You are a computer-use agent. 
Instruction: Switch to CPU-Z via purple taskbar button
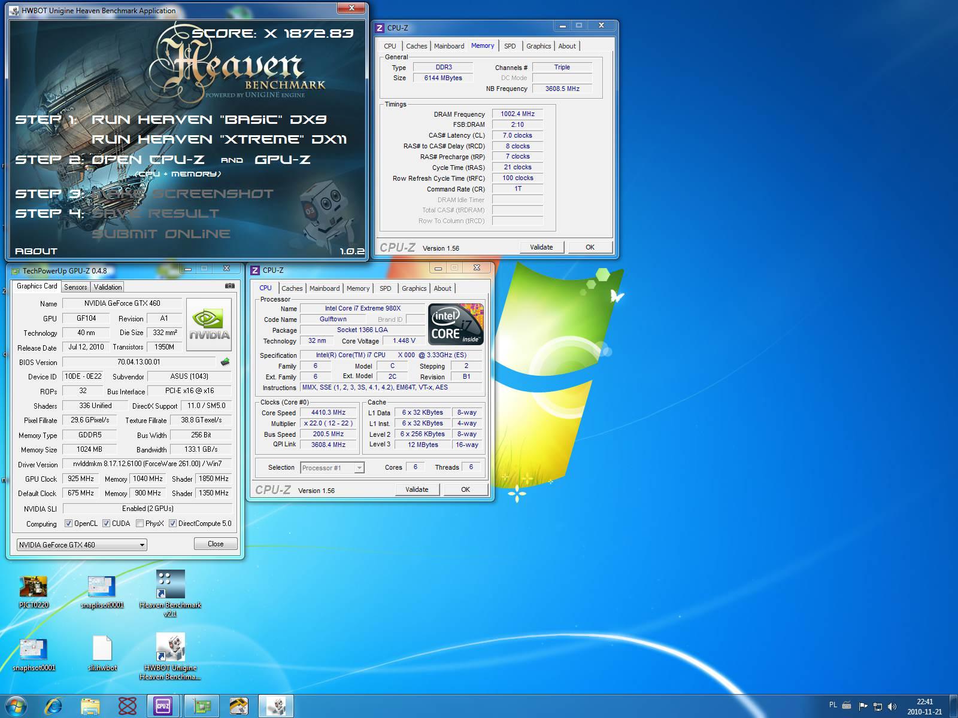(x=163, y=707)
